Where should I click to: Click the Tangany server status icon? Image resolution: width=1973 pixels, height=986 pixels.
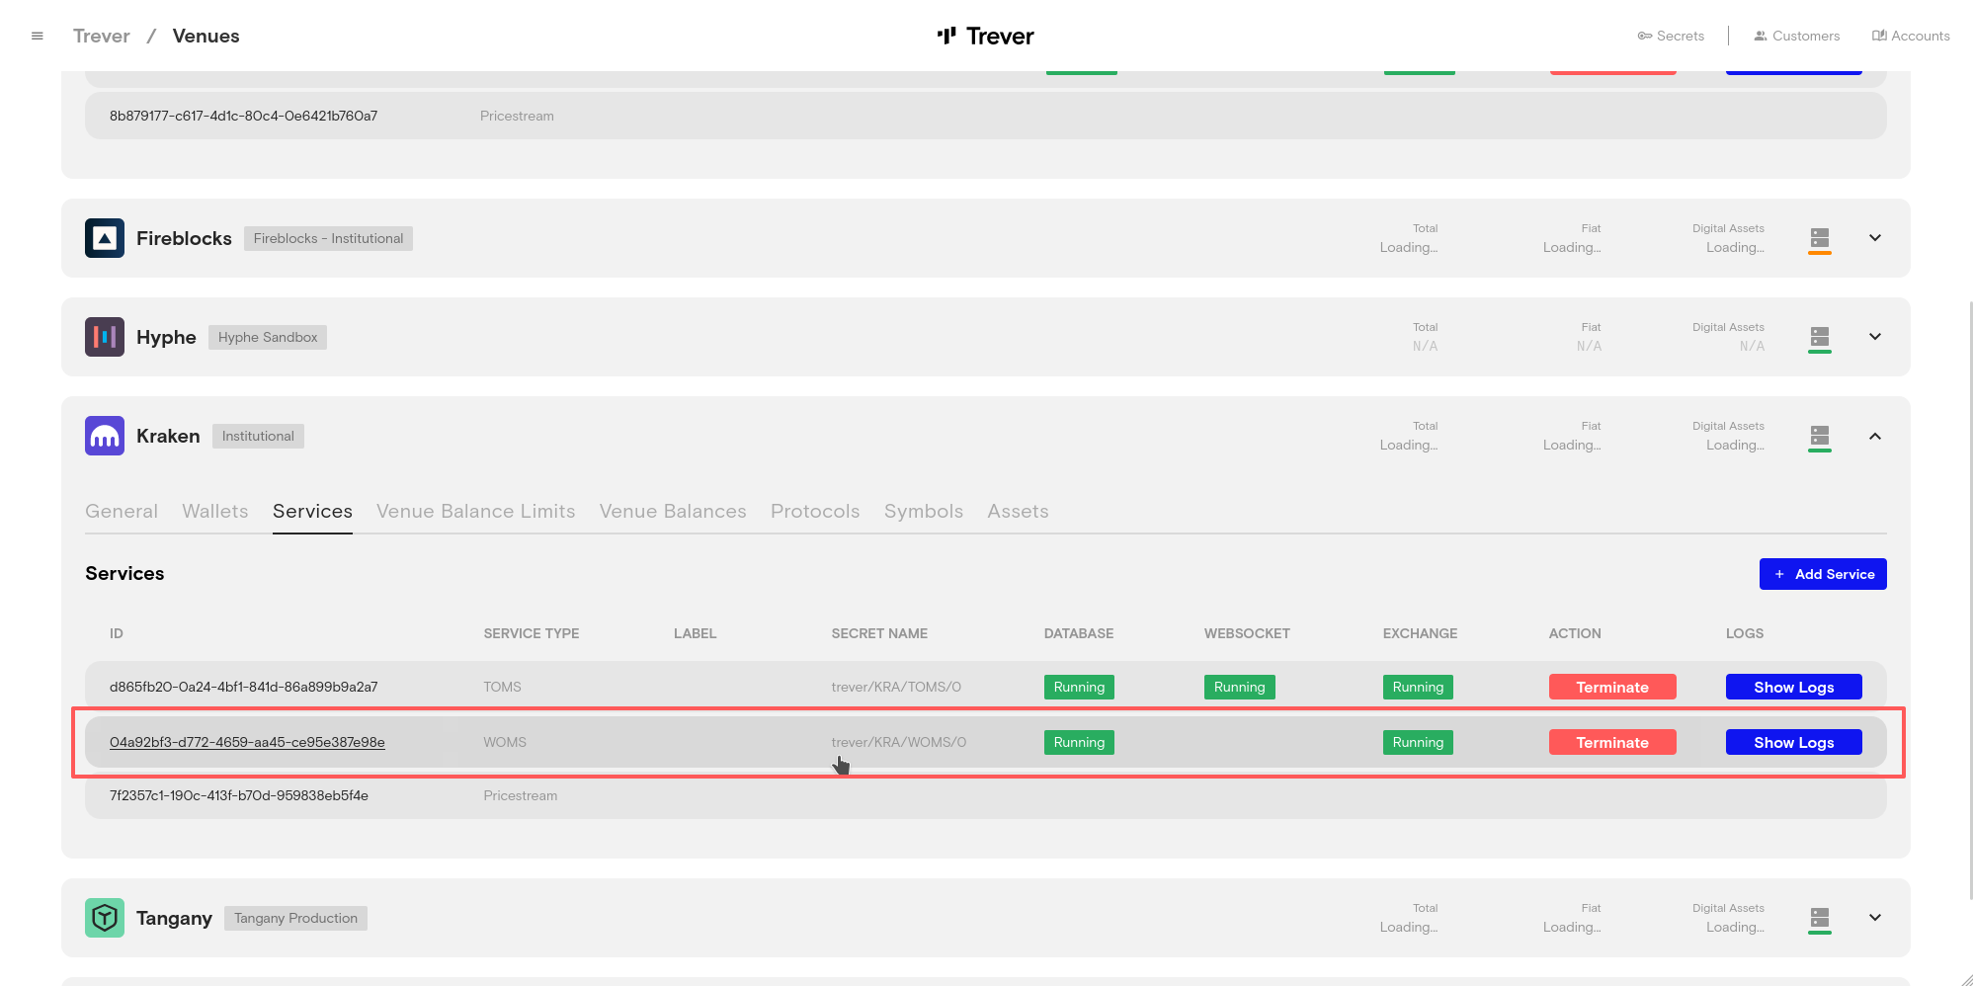click(x=1819, y=918)
